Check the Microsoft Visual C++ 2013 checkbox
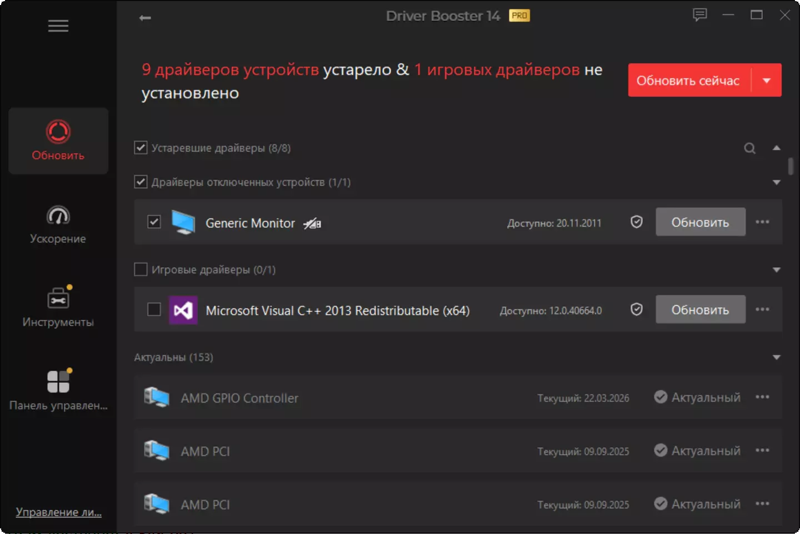This screenshot has width=800, height=534. pos(154,310)
